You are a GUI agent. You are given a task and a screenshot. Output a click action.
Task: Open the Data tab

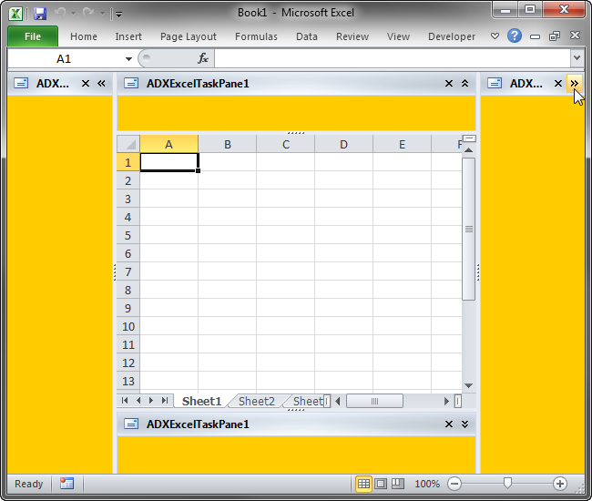point(307,36)
